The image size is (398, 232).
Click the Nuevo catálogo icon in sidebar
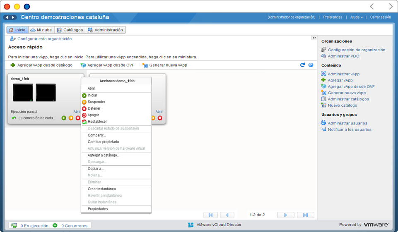323,105
